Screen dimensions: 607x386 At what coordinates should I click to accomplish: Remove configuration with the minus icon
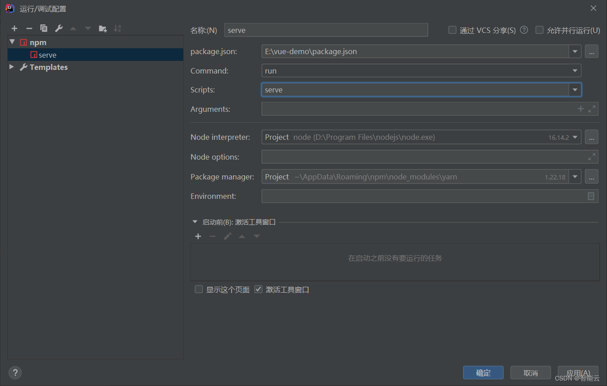29,28
